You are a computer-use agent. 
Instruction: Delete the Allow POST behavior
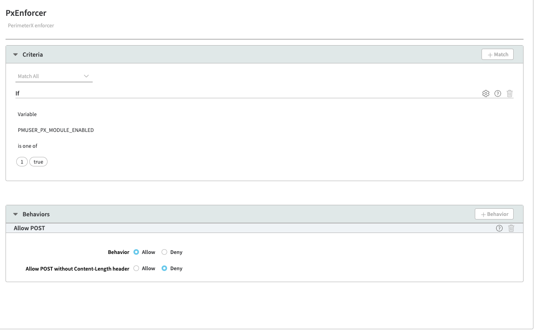click(511, 228)
